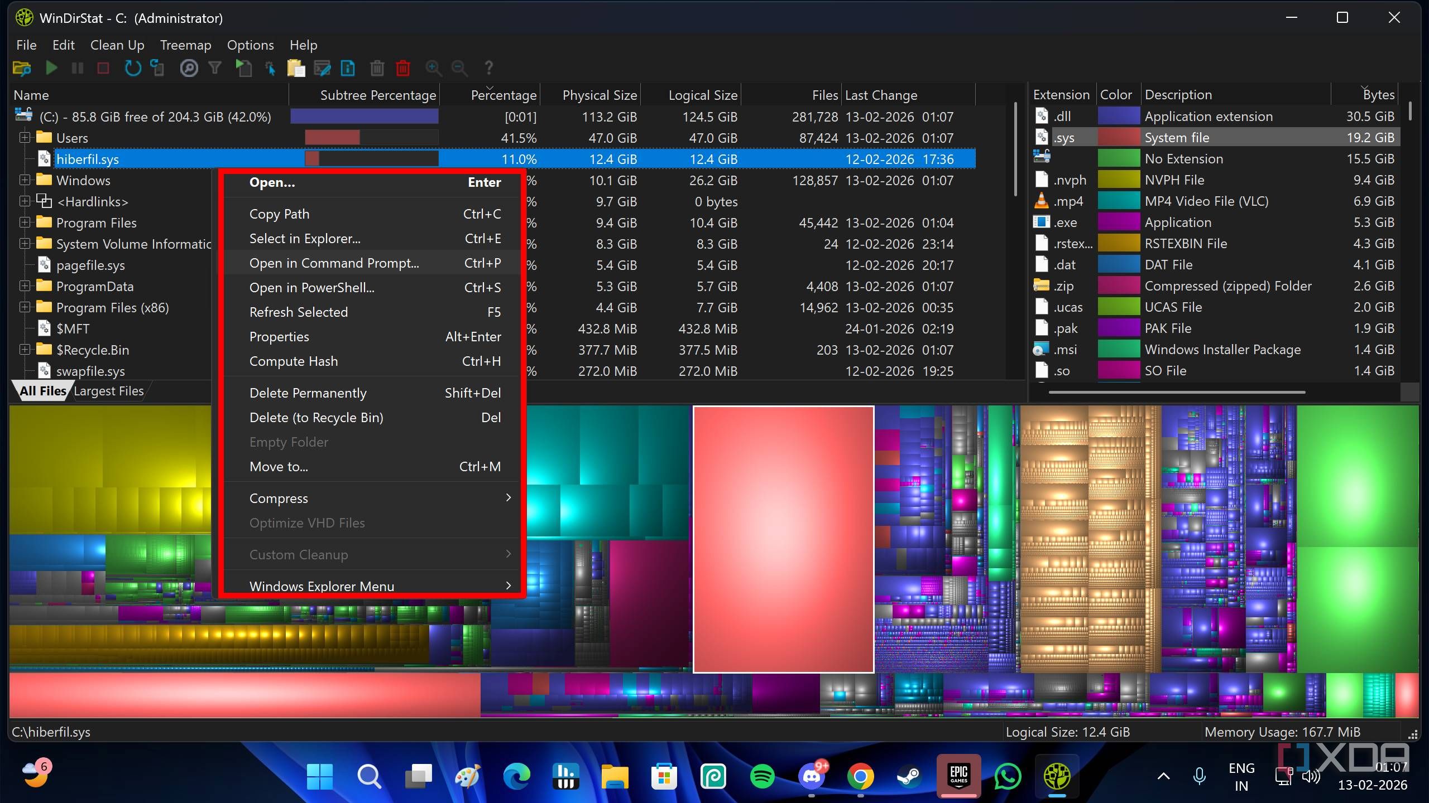The height and width of the screenshot is (803, 1429).
Task: Expand the ProgramData folder node
Action: point(25,286)
